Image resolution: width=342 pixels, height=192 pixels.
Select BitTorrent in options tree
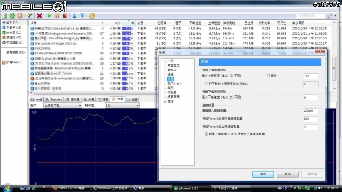[174, 84]
